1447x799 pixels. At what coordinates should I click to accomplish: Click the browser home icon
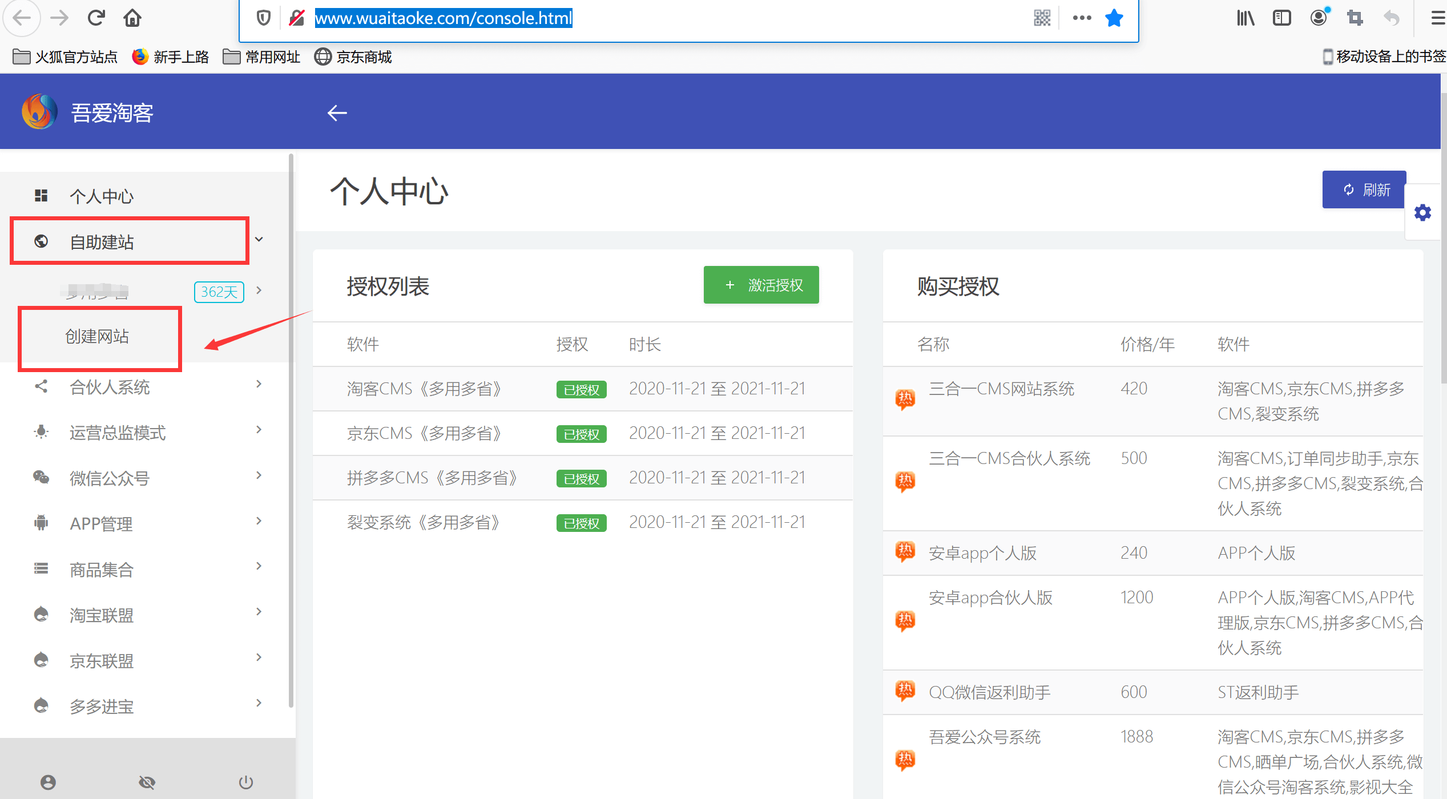coord(132,18)
